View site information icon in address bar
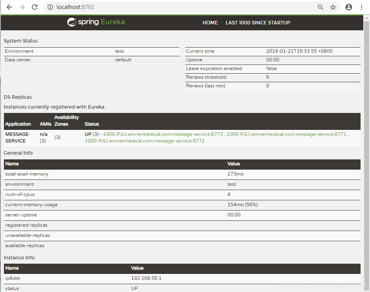370x292 pixels. (x=50, y=7)
